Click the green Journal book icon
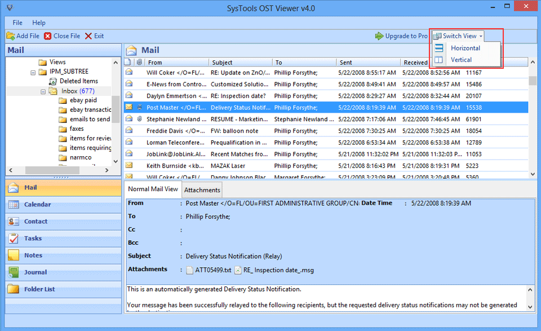This screenshot has height=331, width=541. coord(14,272)
